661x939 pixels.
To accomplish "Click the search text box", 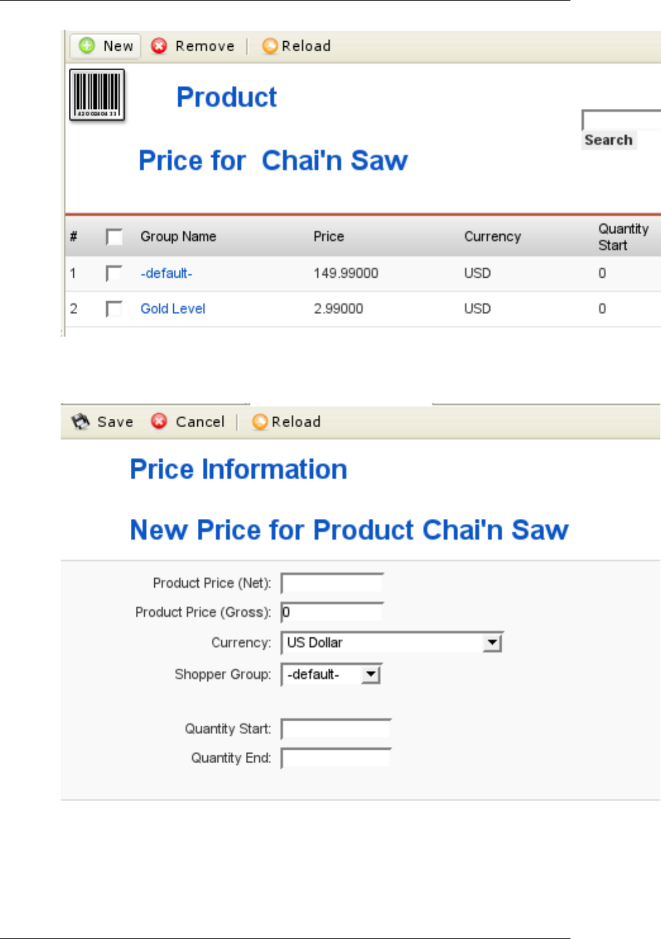I will [621, 120].
